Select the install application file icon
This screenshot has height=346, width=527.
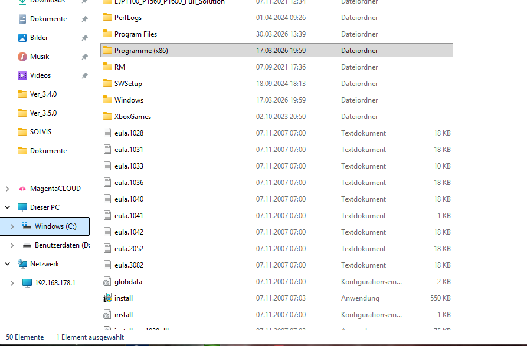click(107, 298)
